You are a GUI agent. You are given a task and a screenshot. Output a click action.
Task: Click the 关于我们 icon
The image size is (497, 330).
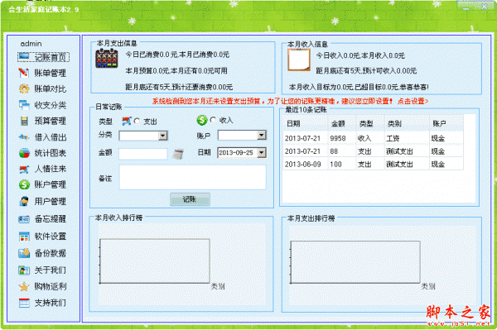(24, 270)
